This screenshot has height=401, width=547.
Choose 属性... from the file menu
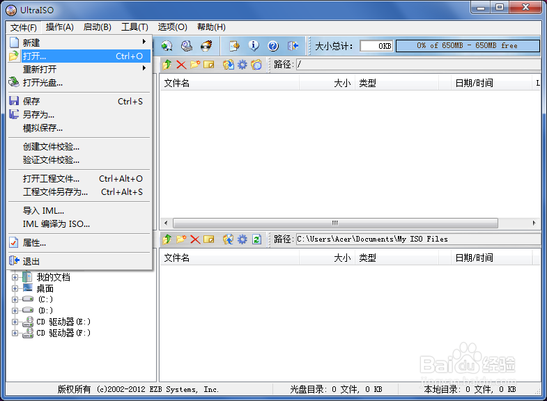tap(79, 242)
